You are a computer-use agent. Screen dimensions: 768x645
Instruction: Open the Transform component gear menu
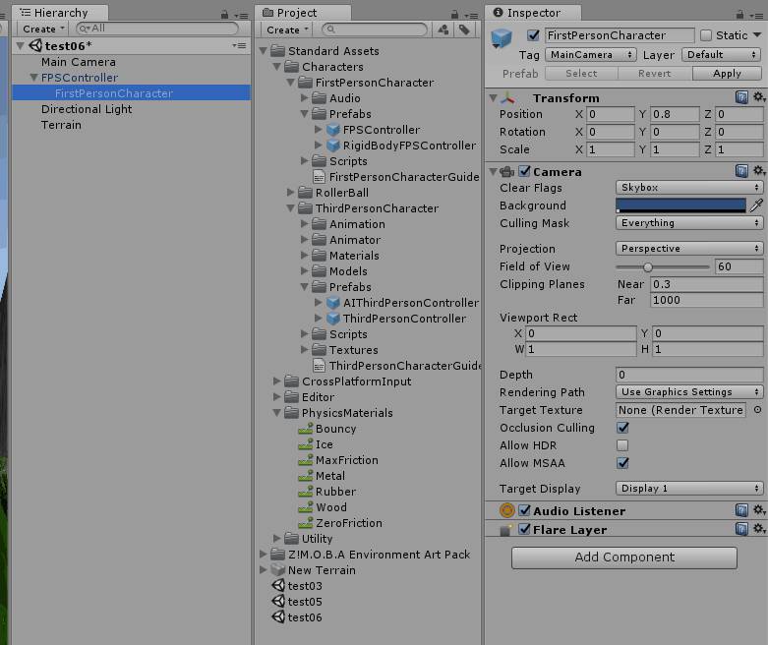pyautogui.click(x=759, y=97)
